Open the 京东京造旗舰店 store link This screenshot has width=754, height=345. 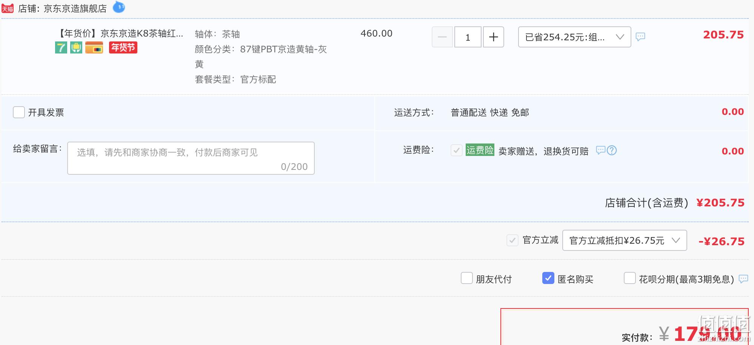click(75, 9)
